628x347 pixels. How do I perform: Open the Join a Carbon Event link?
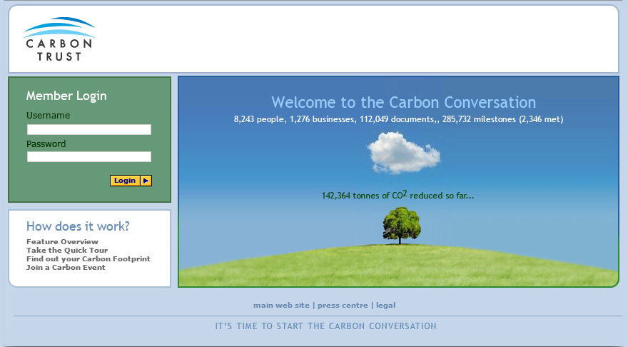pos(66,267)
